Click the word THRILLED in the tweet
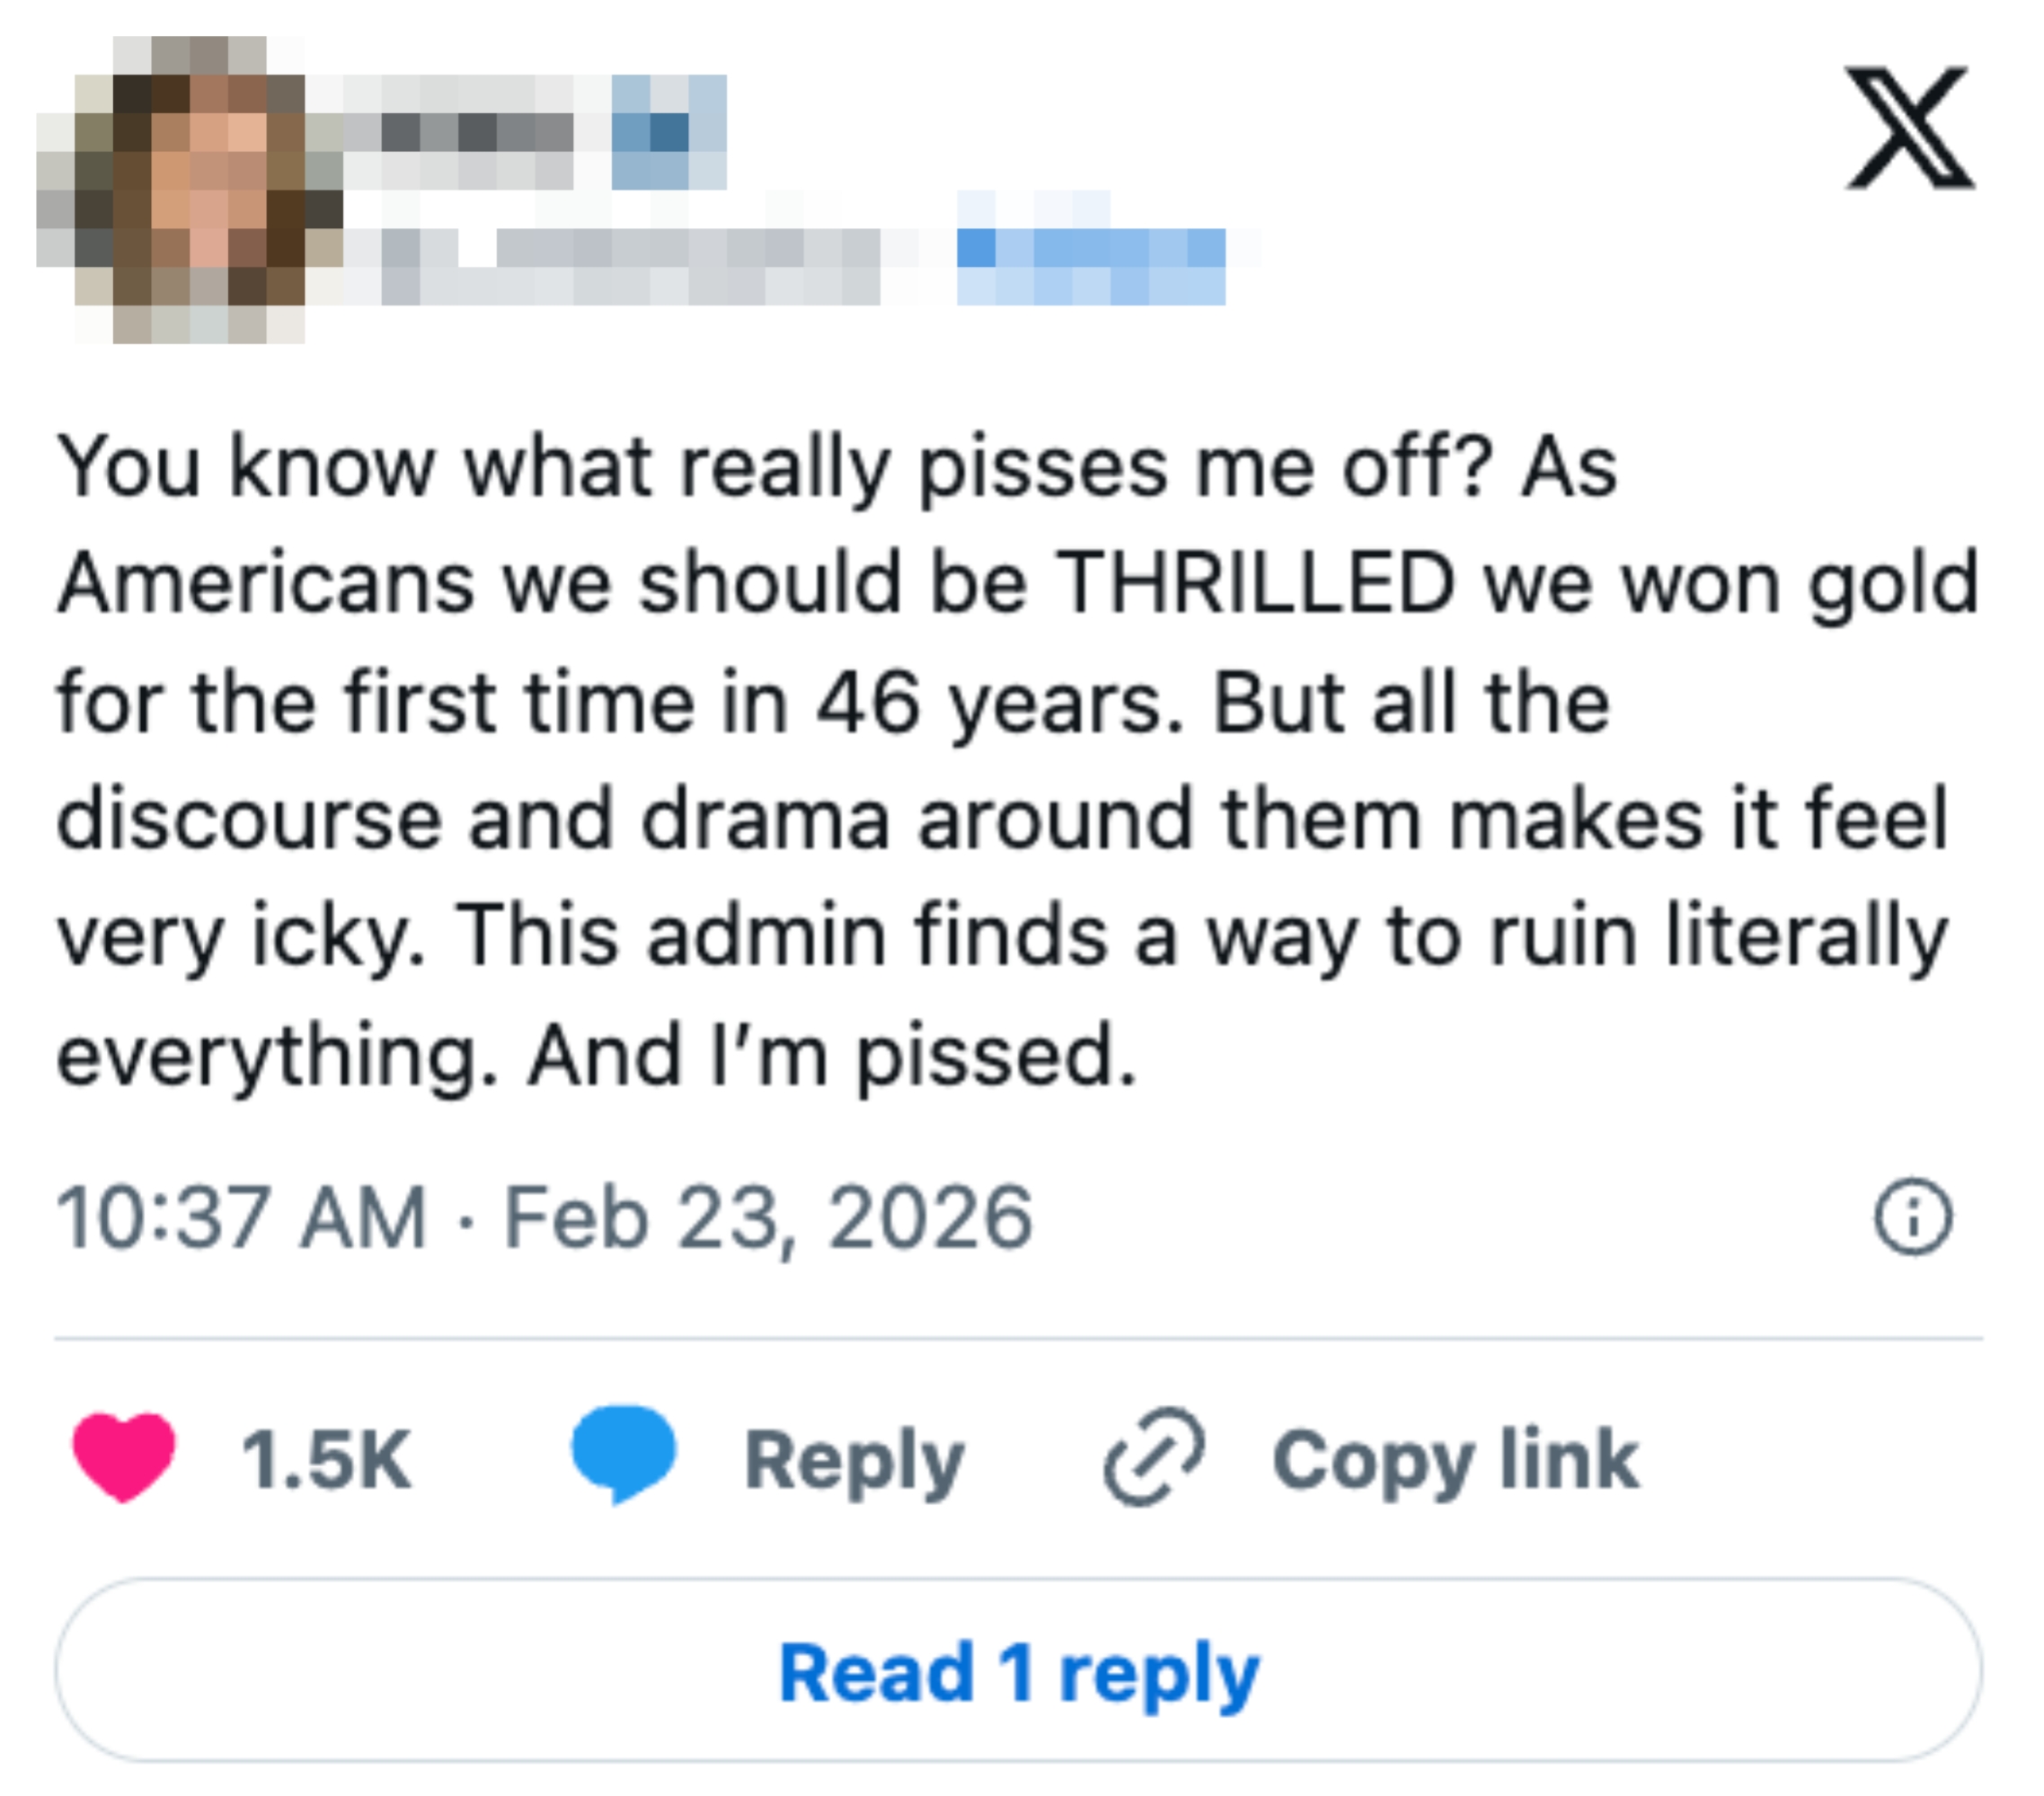Image resolution: width=2044 pixels, height=1796 pixels. click(1255, 583)
